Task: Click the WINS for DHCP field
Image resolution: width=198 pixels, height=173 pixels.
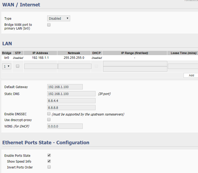Action: [65, 126]
